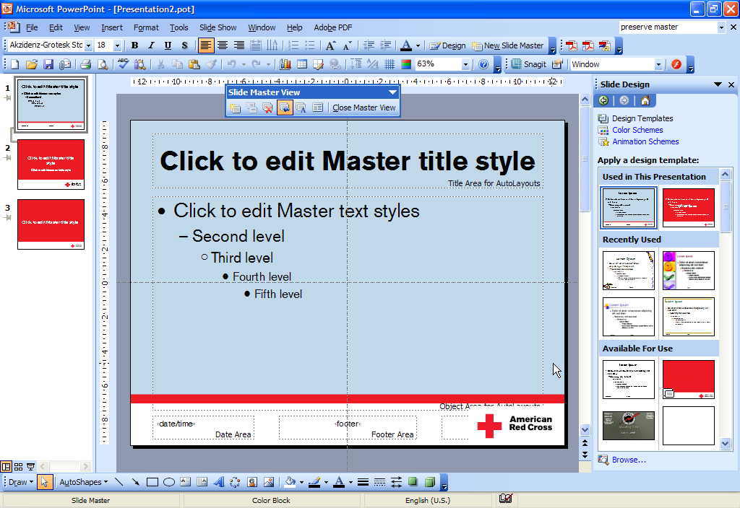Screen dimensions: 740x508
Task: Open the zoom percentage dropdown
Action: click(465, 64)
